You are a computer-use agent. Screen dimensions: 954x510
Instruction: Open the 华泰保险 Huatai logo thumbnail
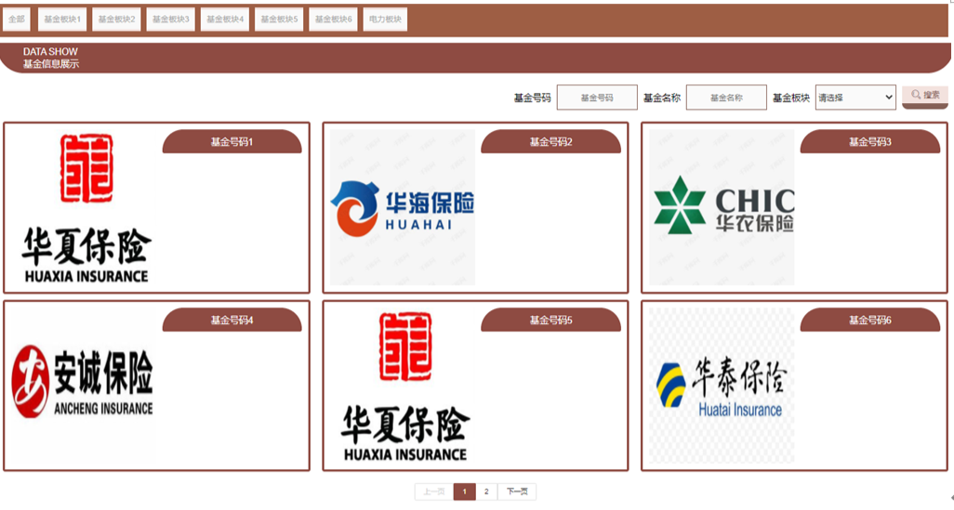tap(722, 386)
